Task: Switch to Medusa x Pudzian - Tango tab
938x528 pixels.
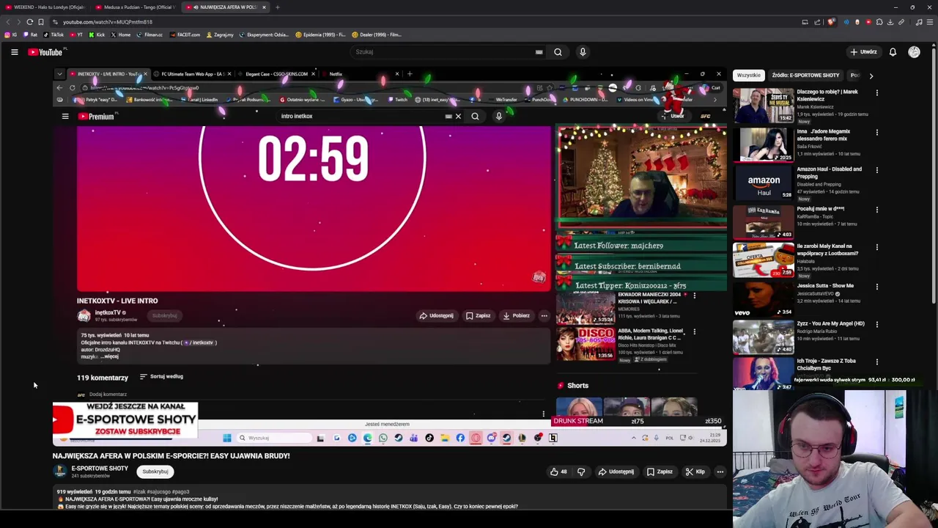Action: click(x=136, y=7)
